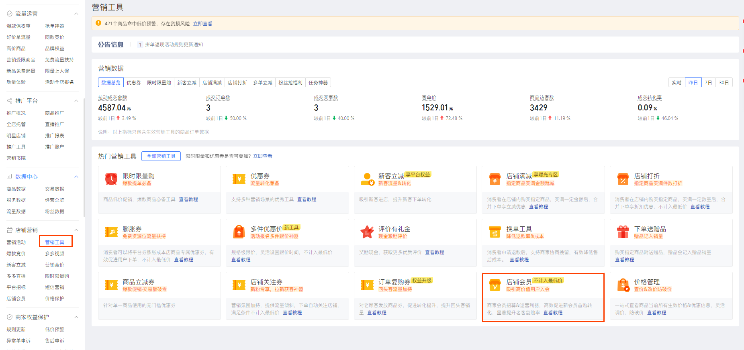Click the 店铺会员 store icon
Image resolution: width=744 pixels, height=350 pixels.
coord(495,285)
